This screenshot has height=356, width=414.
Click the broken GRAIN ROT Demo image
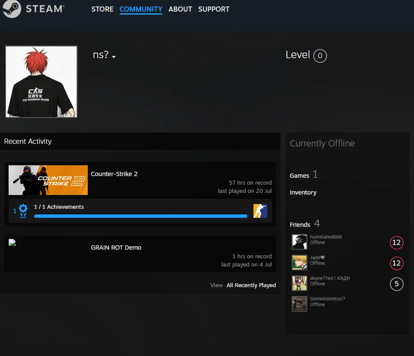[12, 242]
